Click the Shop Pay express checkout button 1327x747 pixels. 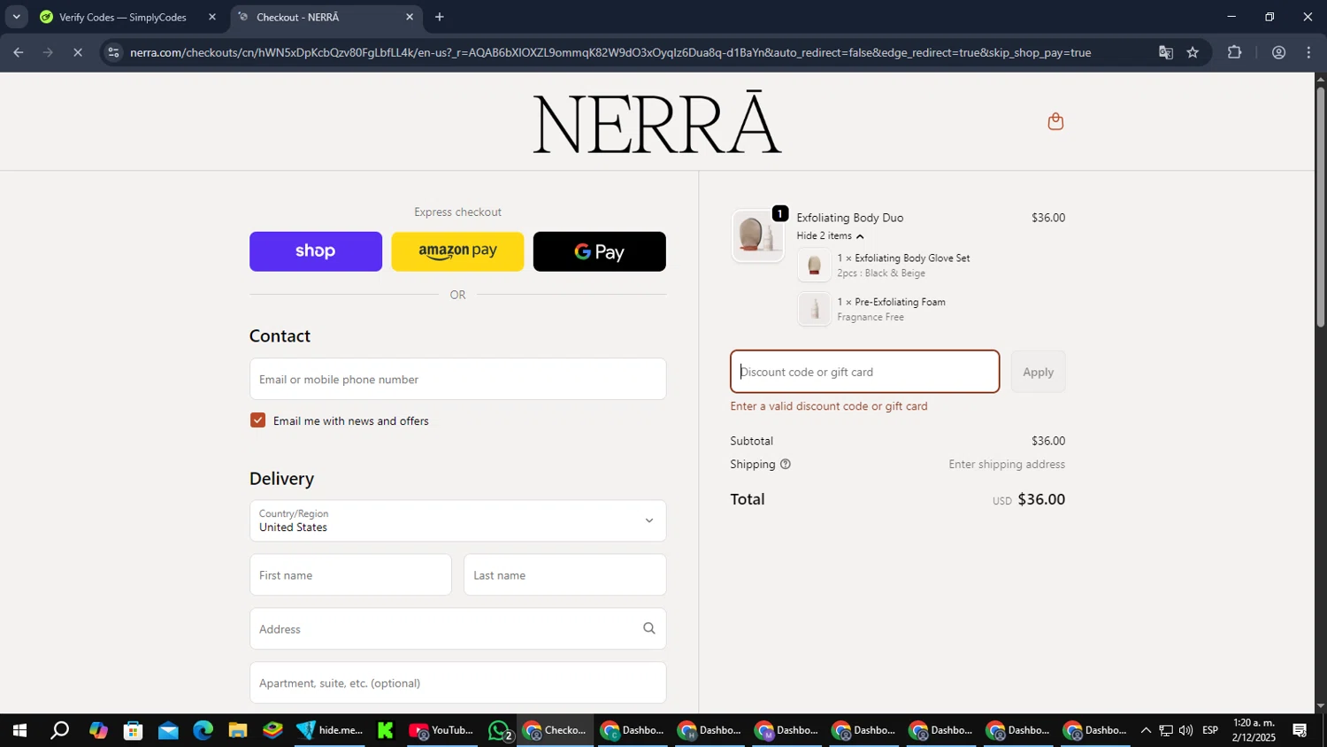(316, 251)
